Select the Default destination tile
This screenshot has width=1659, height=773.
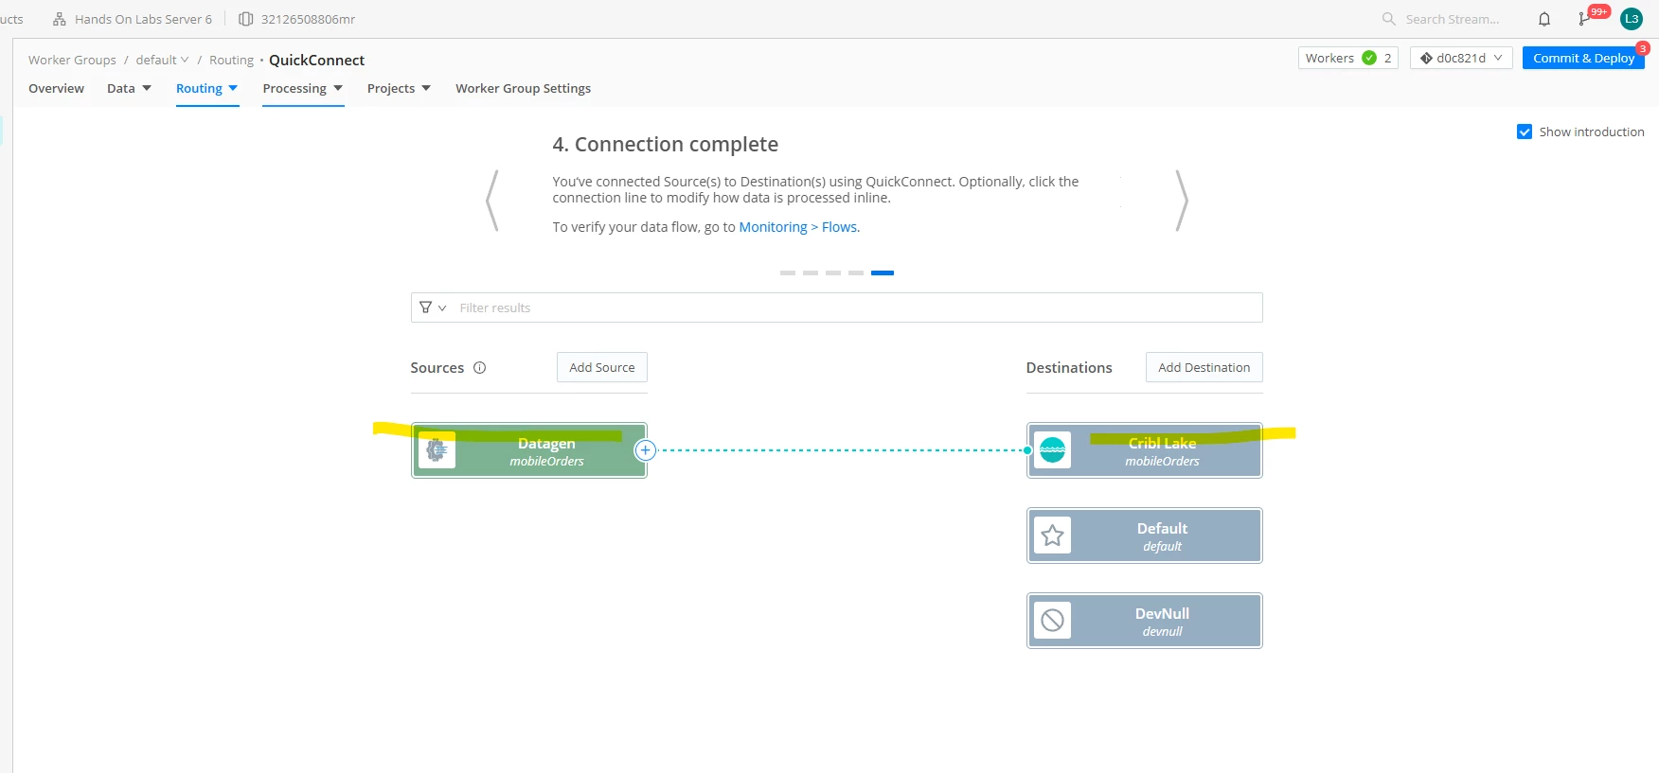pyautogui.click(x=1145, y=536)
